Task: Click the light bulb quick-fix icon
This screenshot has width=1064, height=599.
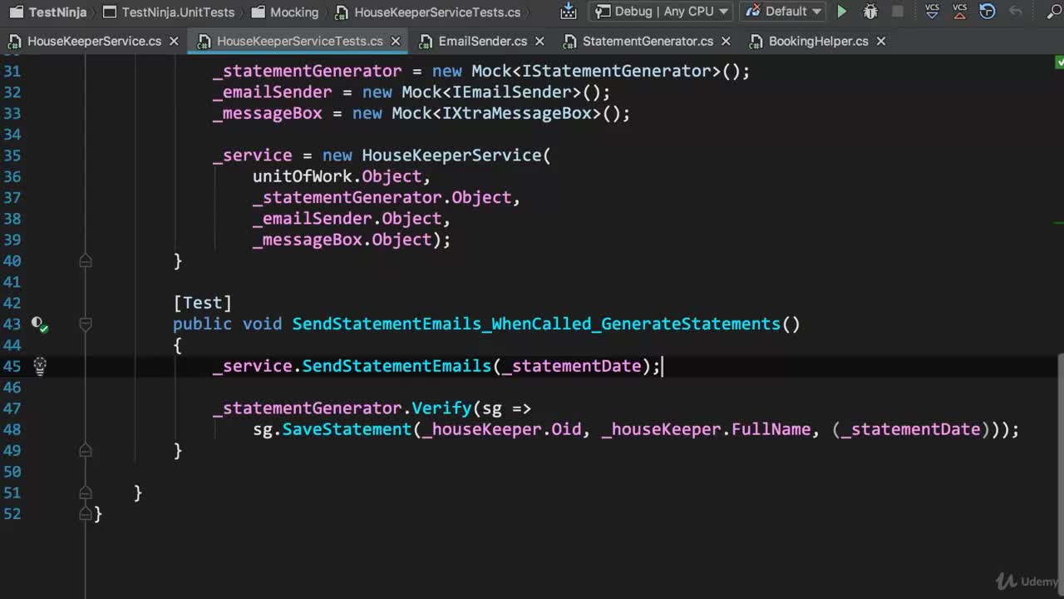Action: click(x=39, y=365)
